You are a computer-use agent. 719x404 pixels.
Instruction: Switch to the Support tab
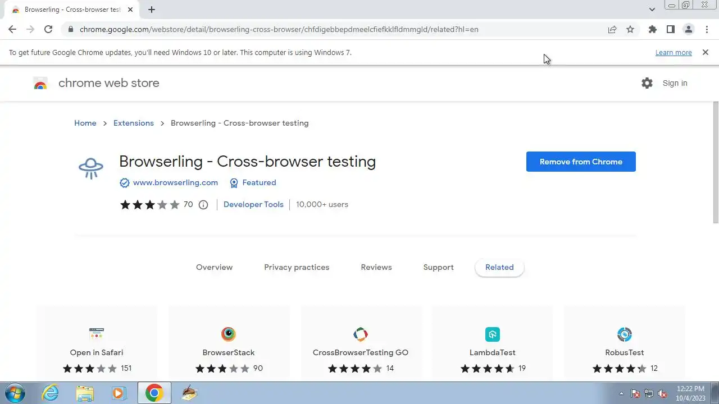[438, 267]
